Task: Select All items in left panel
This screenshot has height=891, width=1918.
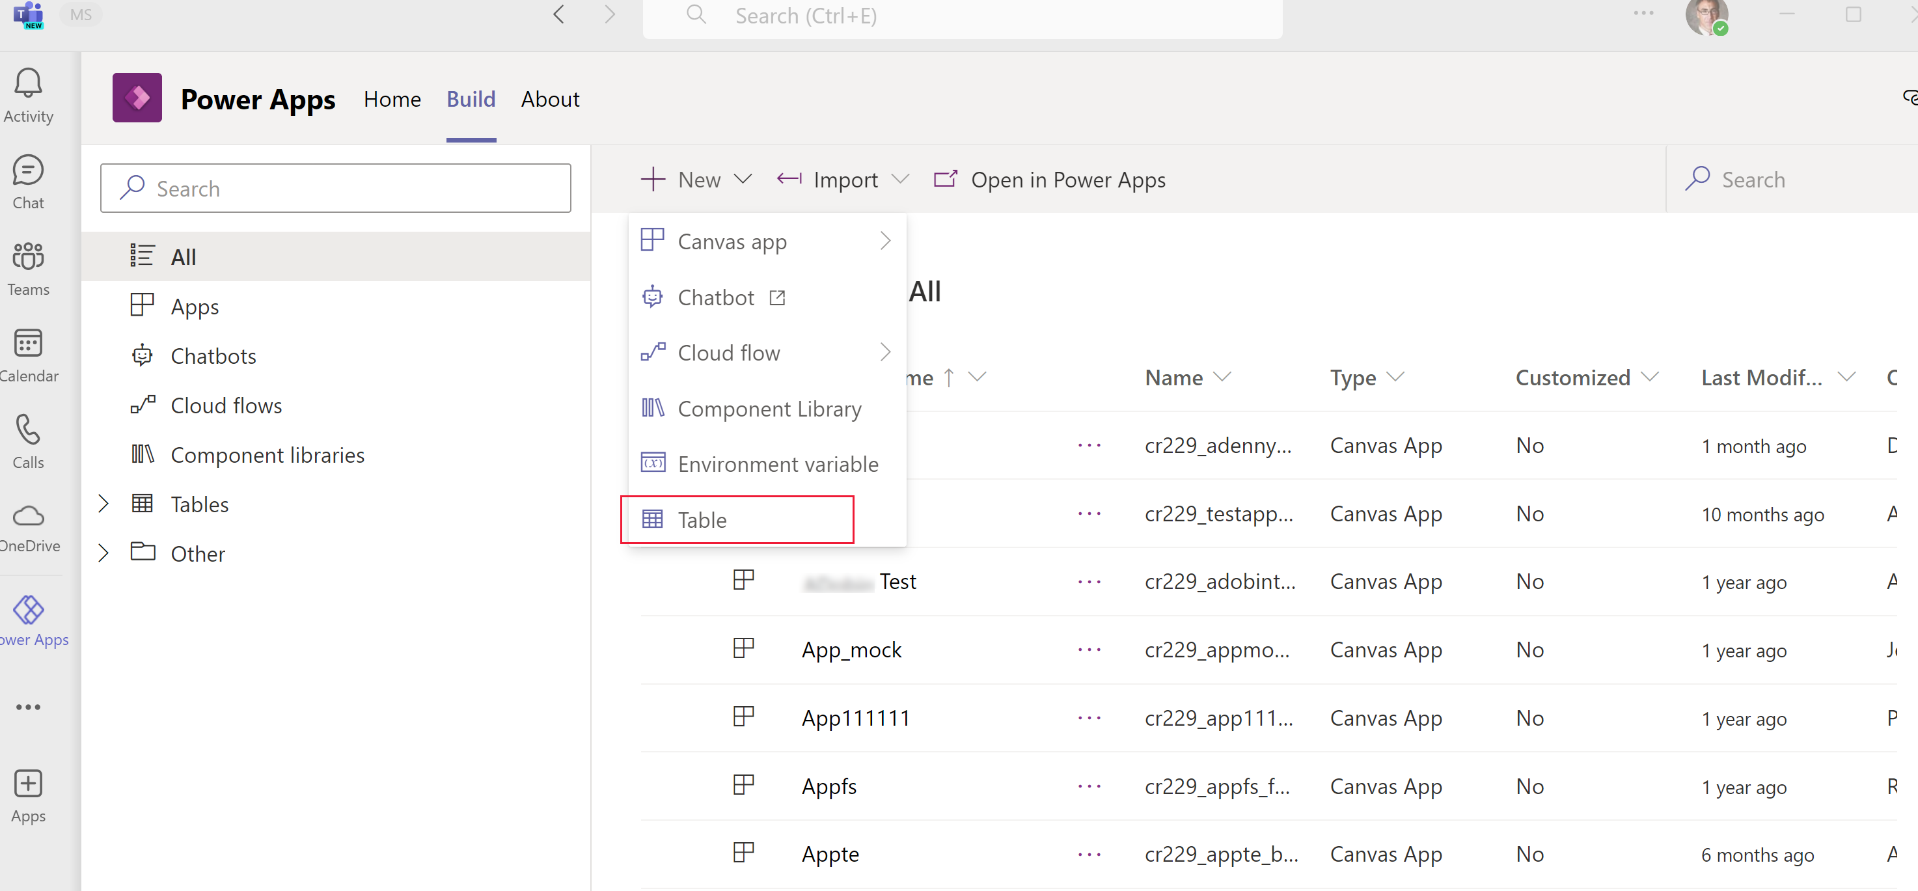Action: (181, 254)
